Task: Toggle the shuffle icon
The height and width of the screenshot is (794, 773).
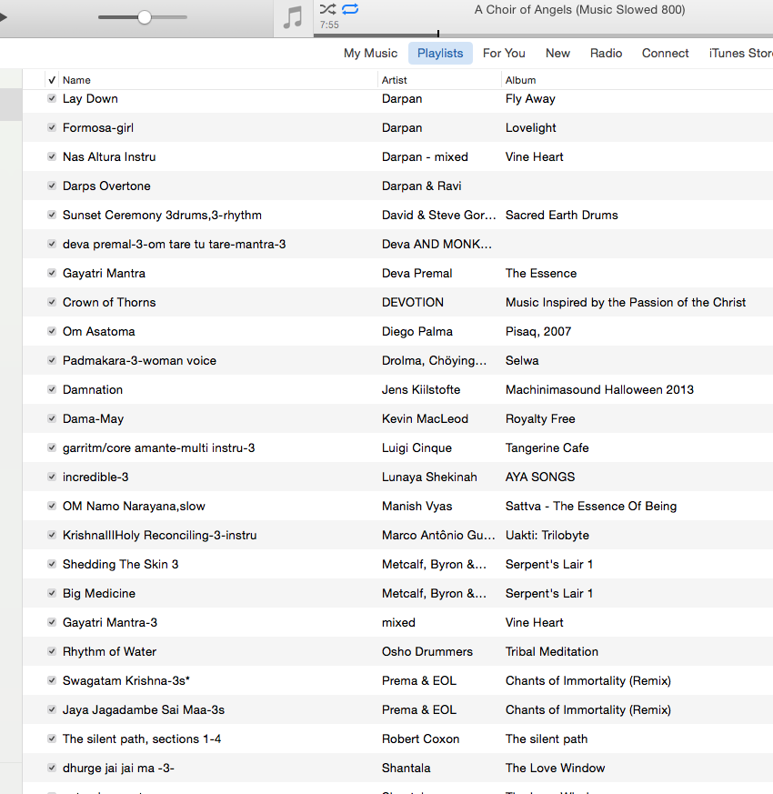Action: coord(327,9)
